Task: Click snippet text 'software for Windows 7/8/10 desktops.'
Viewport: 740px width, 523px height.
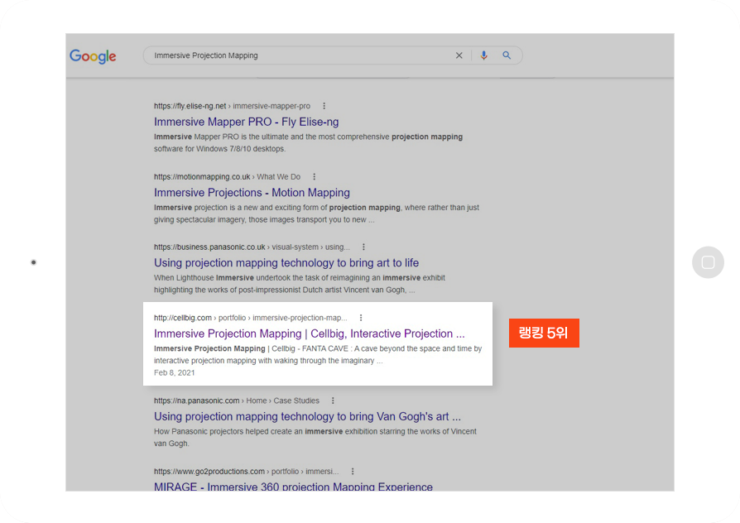Action: [x=220, y=149]
